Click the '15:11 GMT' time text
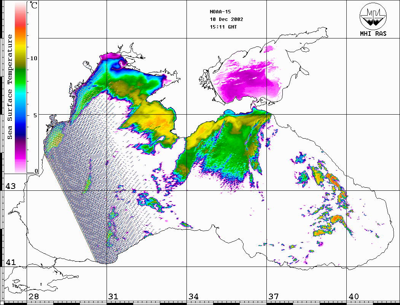Viewport: 400px width, 305px height. point(223,27)
